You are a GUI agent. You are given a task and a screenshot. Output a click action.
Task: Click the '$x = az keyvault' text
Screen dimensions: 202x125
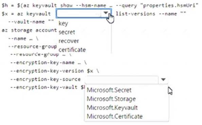pyautogui.click(x=26, y=14)
